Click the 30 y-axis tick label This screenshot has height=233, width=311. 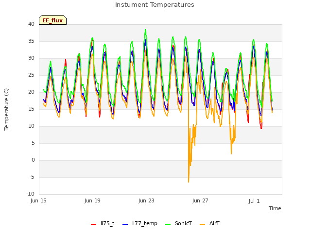click(31, 58)
